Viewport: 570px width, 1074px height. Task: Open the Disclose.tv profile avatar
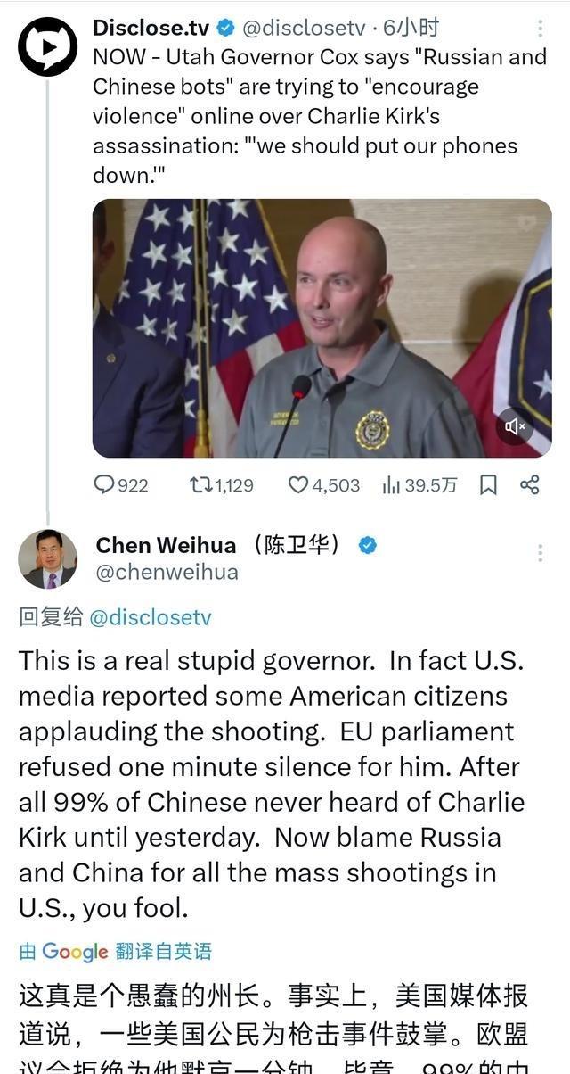[x=47, y=46]
